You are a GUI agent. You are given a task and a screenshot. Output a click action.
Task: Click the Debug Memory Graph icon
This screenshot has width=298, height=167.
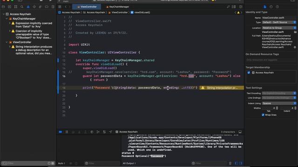coord(98,132)
